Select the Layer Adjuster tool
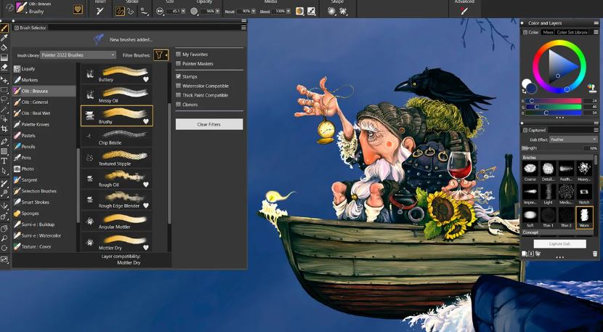The height and width of the screenshot is (332, 603). click(x=4, y=80)
